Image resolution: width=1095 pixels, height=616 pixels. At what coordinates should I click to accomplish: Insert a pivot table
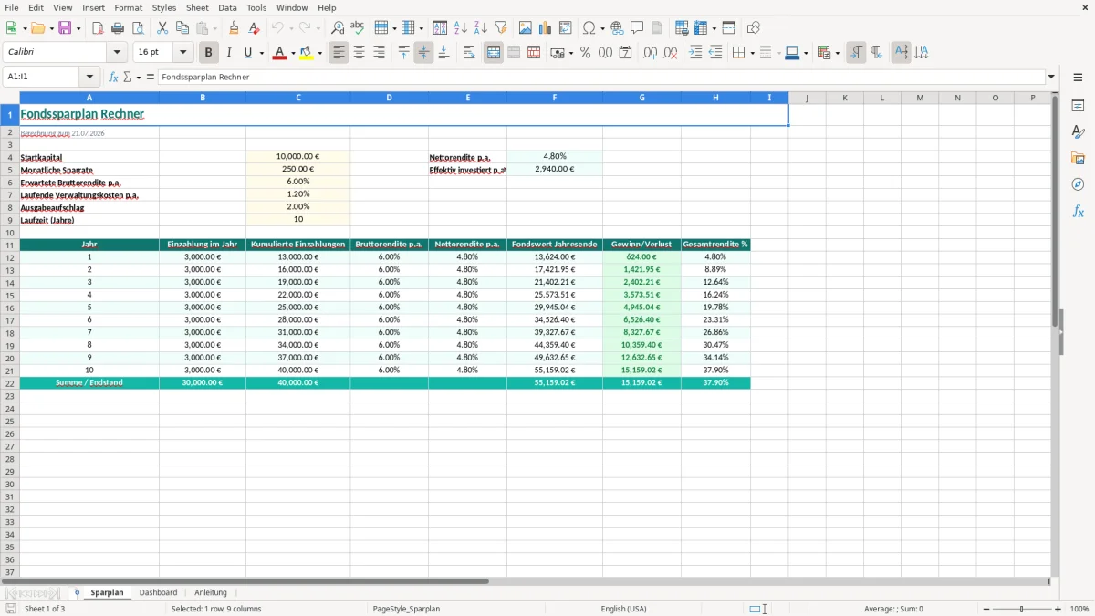click(566, 28)
